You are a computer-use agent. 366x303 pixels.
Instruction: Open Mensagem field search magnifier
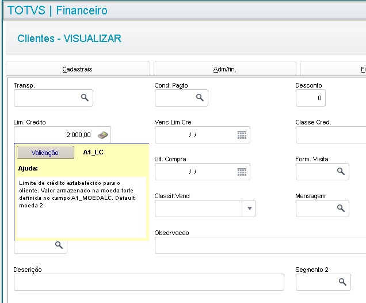(341, 208)
